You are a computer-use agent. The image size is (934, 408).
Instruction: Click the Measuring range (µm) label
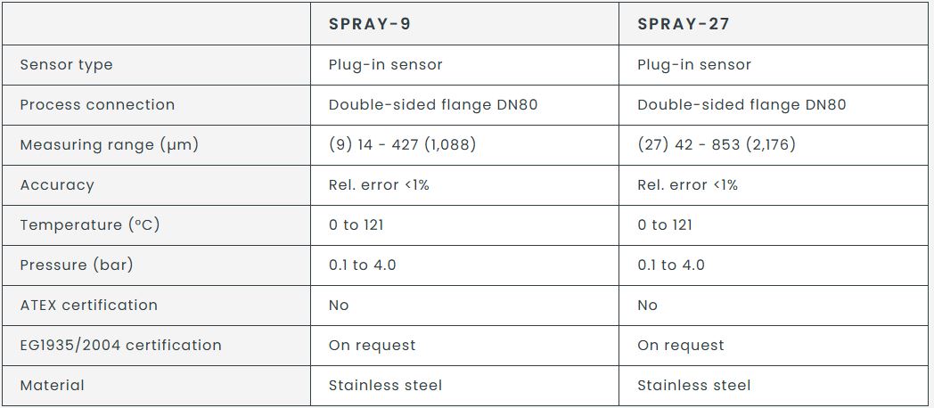(109, 145)
